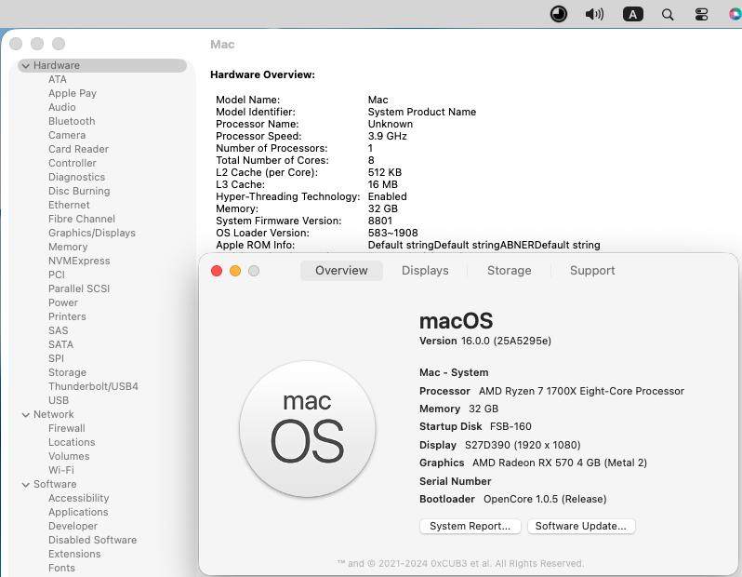Select Printers in the sidebar

point(67,317)
